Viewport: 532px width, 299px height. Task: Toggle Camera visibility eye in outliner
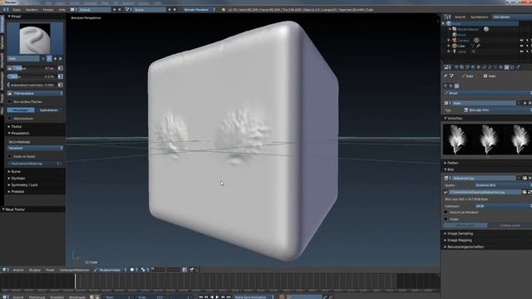point(521,41)
